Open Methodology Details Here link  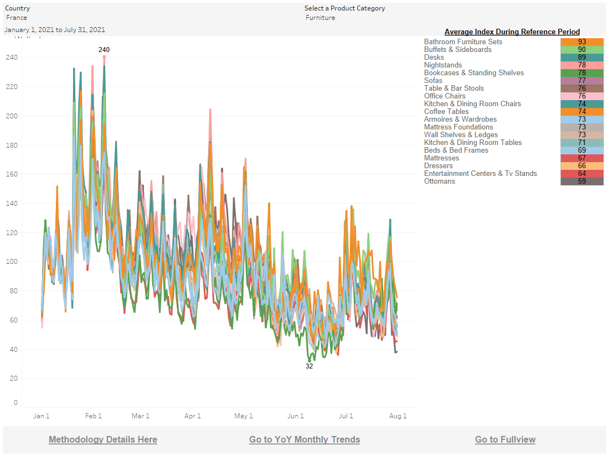coord(103,440)
